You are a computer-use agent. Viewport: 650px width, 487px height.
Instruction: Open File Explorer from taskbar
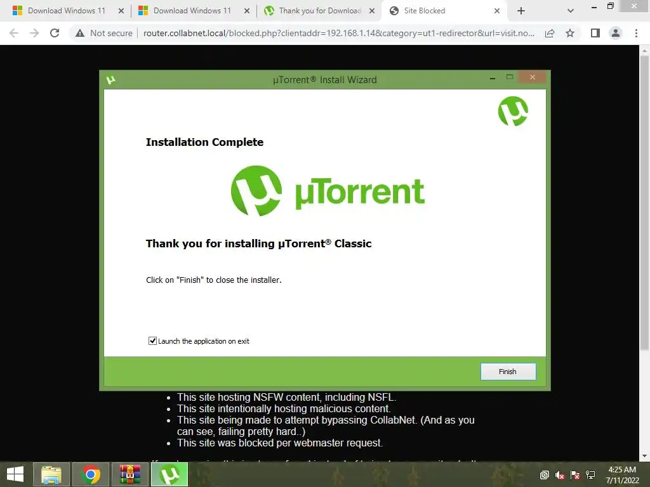[51, 474]
